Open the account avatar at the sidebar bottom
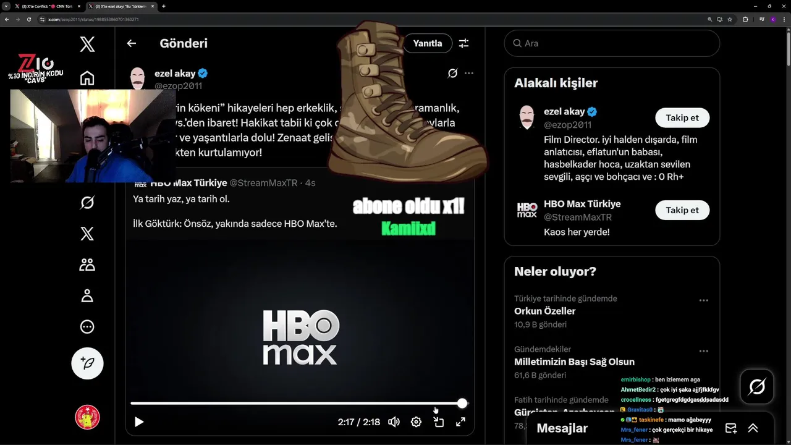This screenshot has width=791, height=445. (x=87, y=417)
